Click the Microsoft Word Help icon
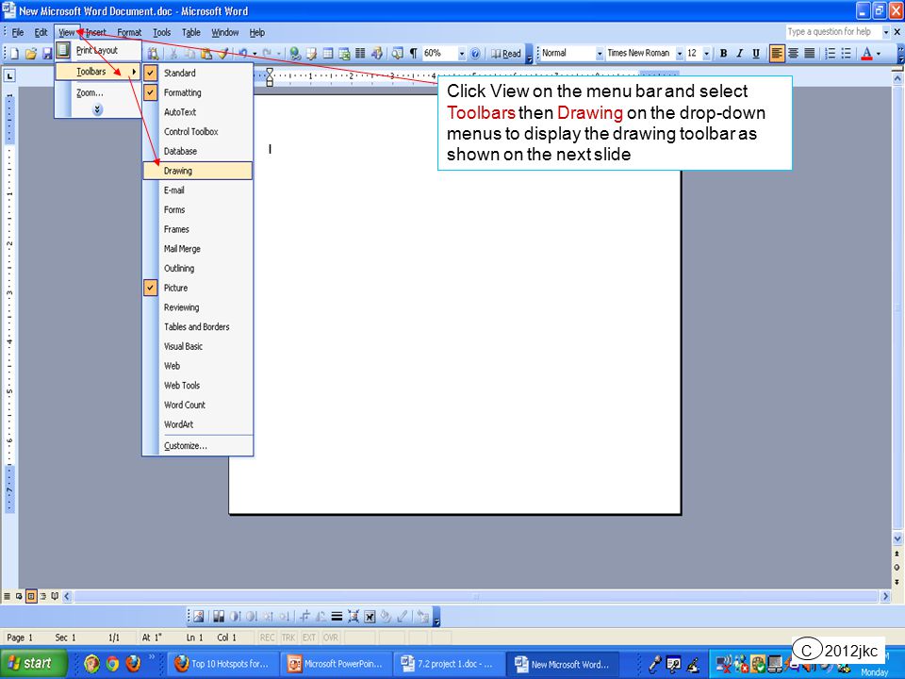The height and width of the screenshot is (679, 905). click(475, 54)
